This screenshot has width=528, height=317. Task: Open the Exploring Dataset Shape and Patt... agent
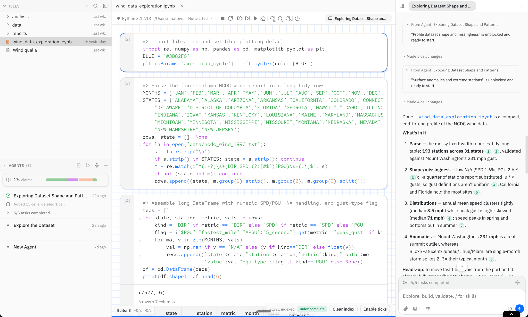[x=50, y=196]
